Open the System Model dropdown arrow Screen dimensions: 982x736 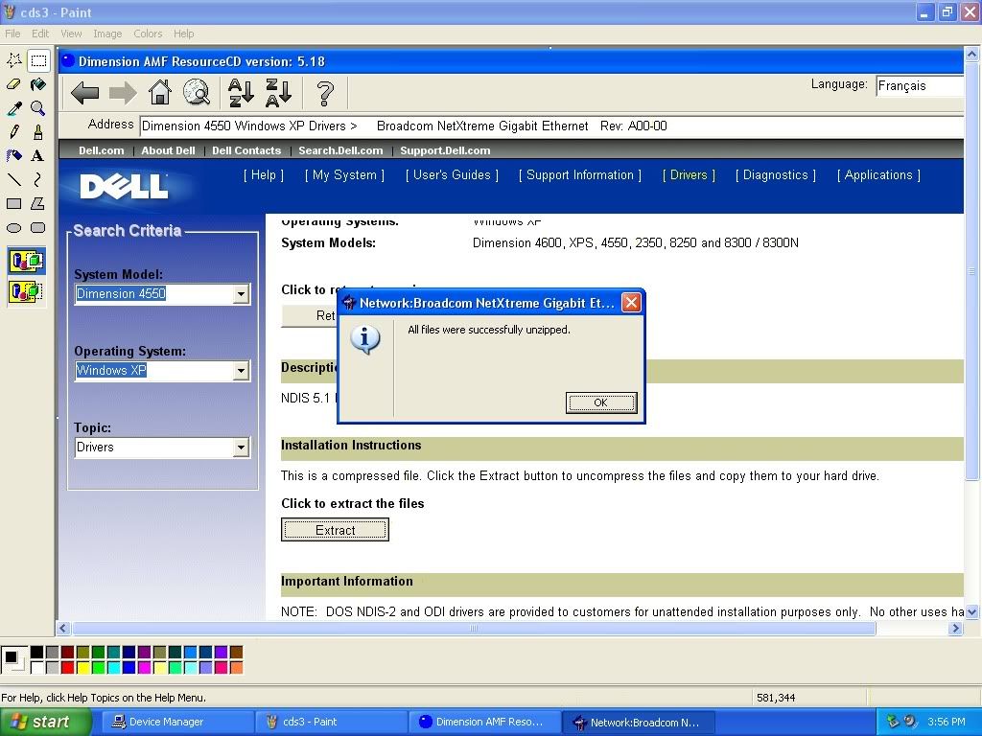(241, 294)
